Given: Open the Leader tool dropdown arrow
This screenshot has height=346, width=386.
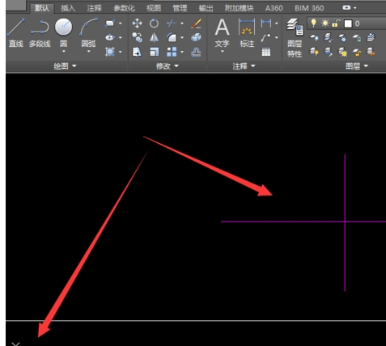Looking at the screenshot, I should 277,37.
